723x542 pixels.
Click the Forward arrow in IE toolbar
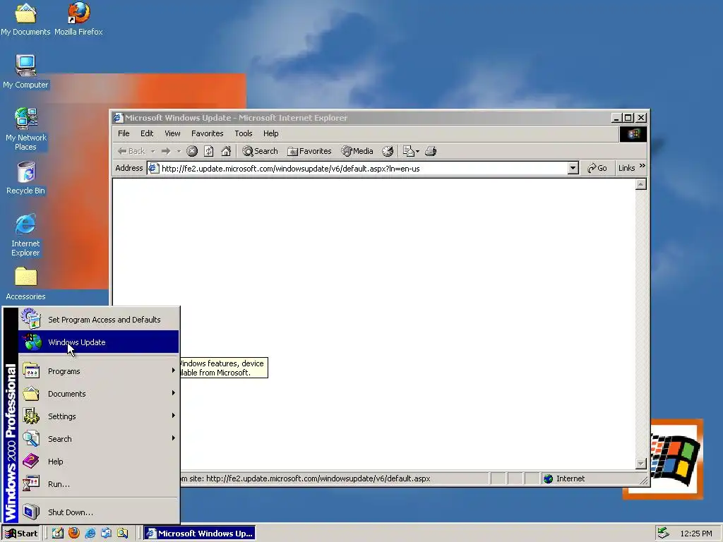(166, 151)
